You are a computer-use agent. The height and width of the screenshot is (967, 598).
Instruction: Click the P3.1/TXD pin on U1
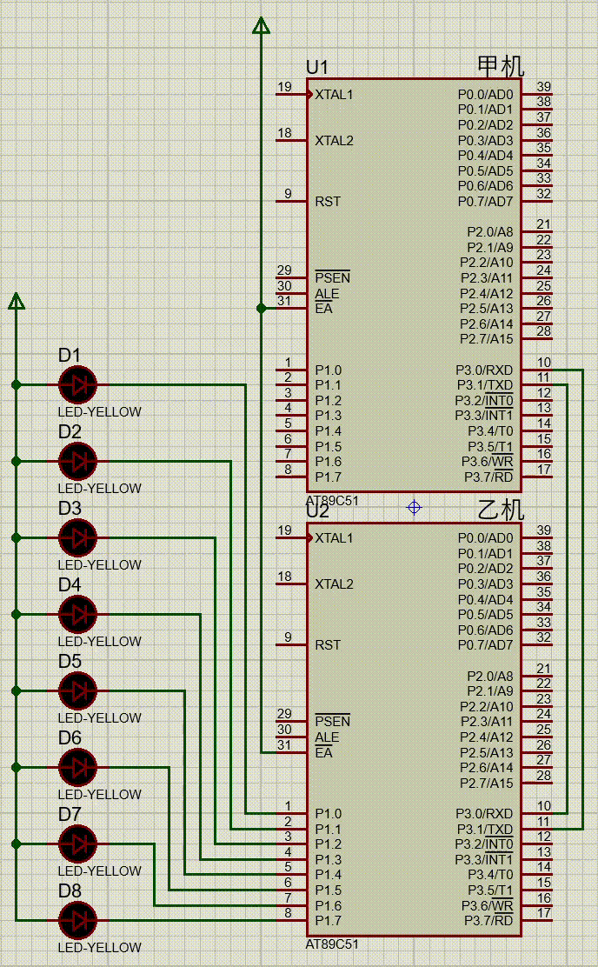pos(537,385)
